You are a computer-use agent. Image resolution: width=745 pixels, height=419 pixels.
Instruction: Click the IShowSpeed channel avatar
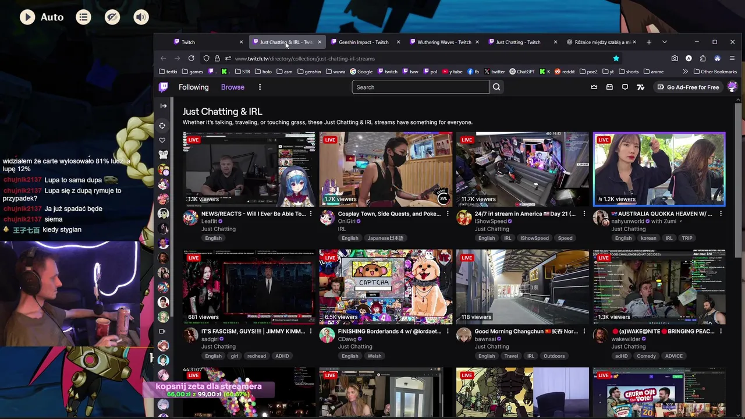[464, 218]
